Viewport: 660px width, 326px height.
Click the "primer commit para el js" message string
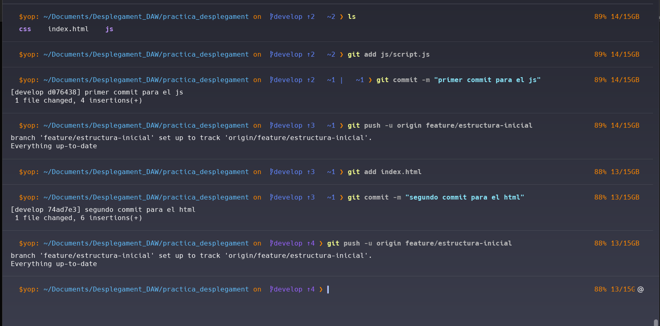point(487,80)
